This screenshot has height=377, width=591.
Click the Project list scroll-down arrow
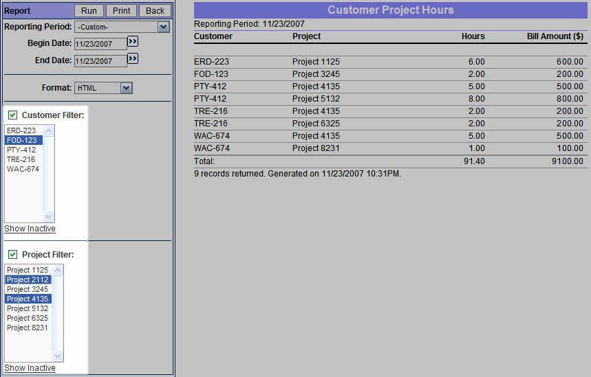click(x=58, y=356)
